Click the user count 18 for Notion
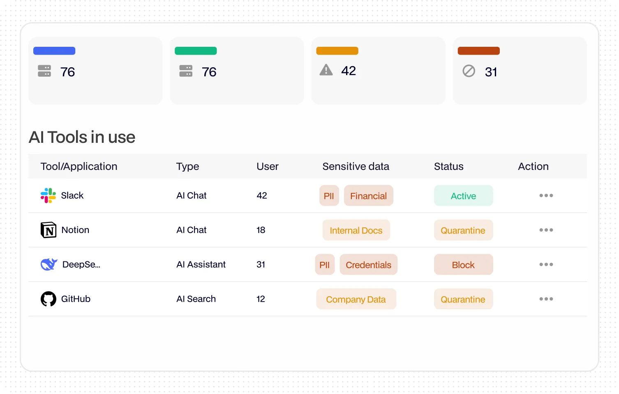This screenshot has width=619, height=394. pos(261,230)
